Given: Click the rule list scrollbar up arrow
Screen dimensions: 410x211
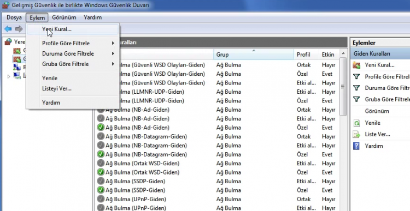Looking at the screenshot, I should click(x=343, y=54).
